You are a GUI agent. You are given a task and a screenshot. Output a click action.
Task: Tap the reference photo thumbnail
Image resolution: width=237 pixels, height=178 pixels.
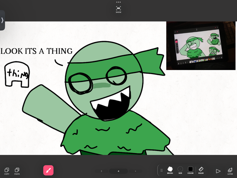point(201,45)
